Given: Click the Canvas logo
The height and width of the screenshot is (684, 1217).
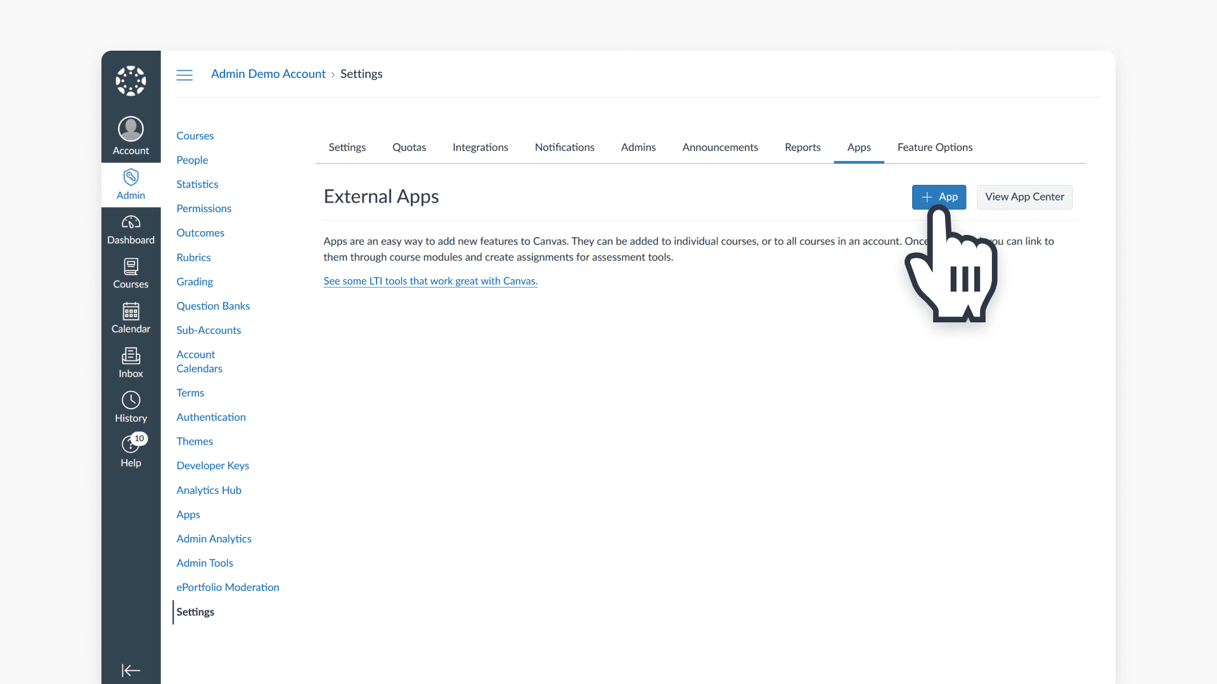Looking at the screenshot, I should [x=130, y=80].
